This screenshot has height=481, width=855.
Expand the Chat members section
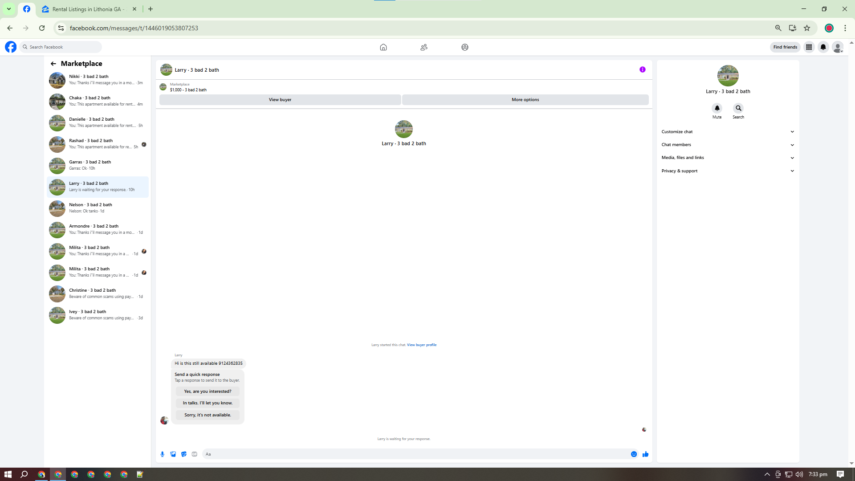[x=728, y=145]
